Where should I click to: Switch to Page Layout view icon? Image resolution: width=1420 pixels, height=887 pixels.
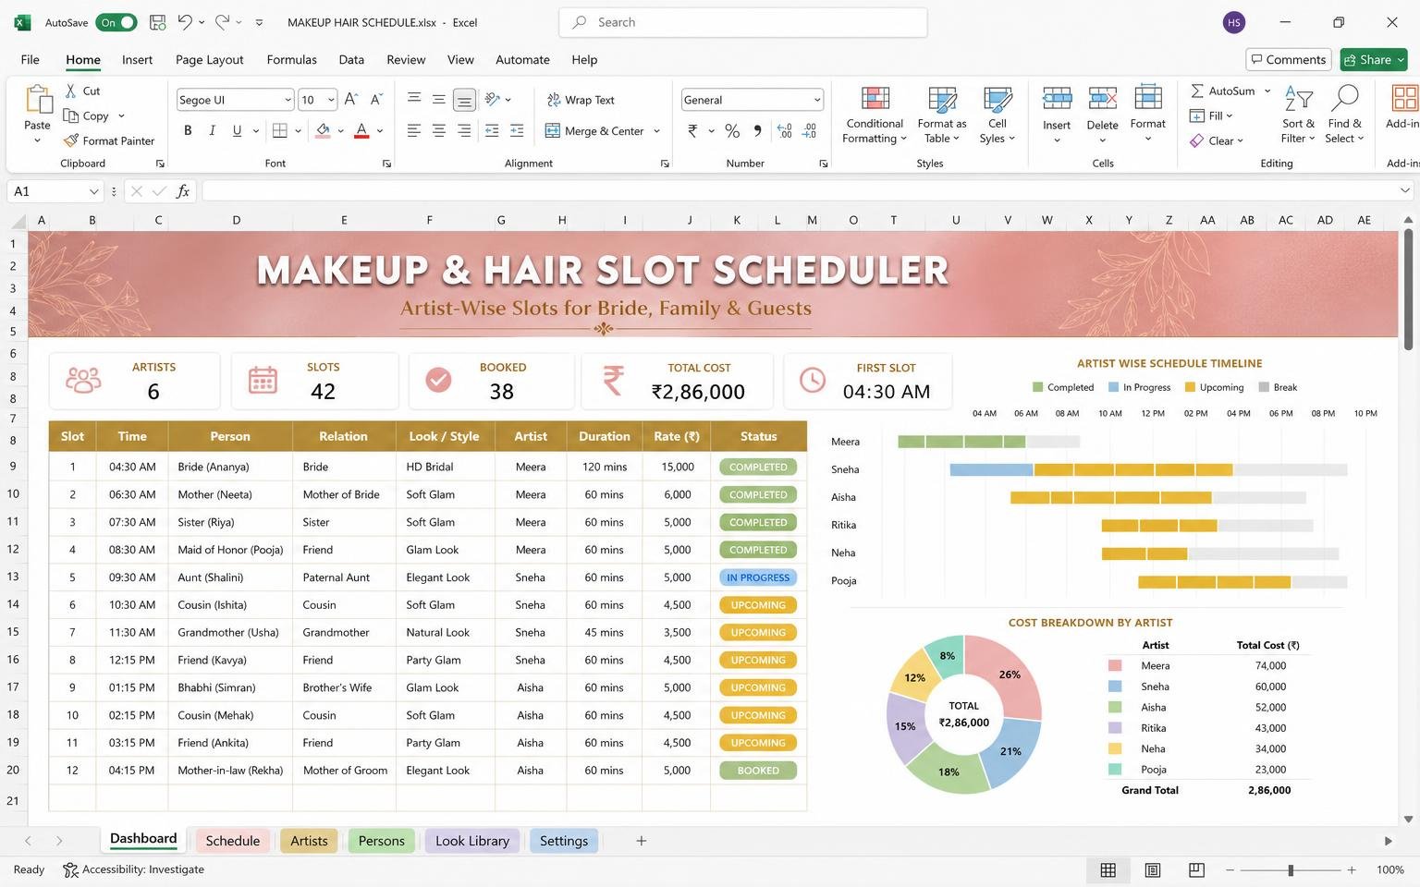pos(1153,869)
